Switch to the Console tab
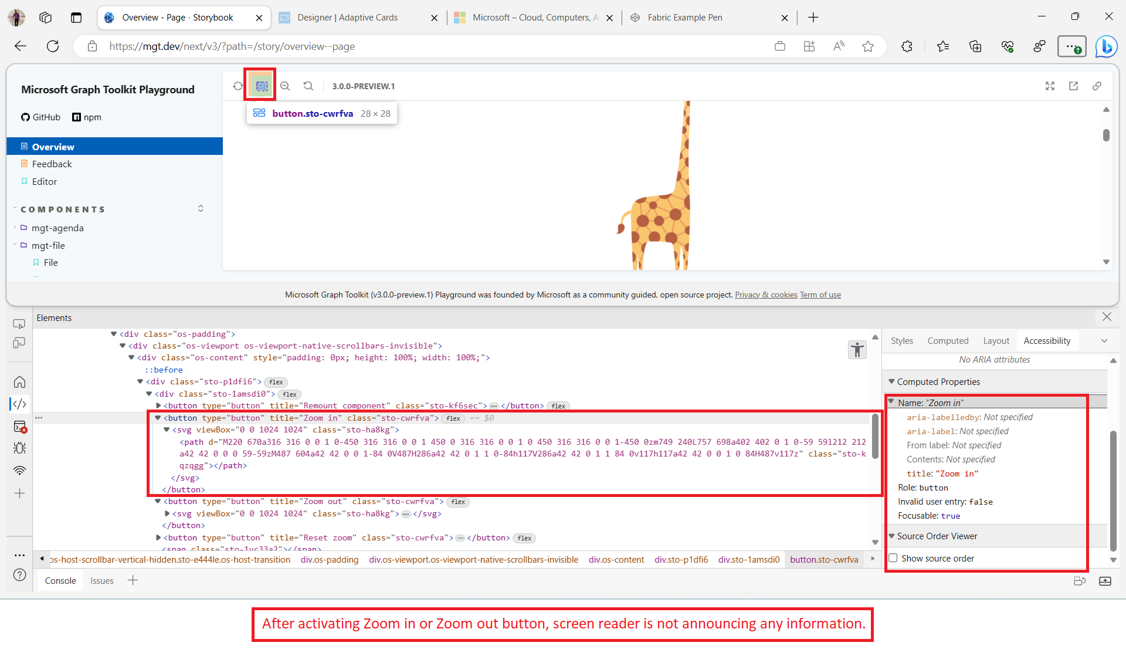This screenshot has width=1126, height=656. (60, 580)
